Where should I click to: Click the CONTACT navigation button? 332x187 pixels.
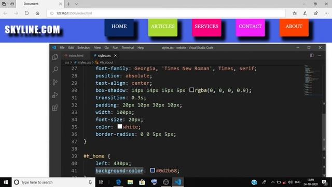pyautogui.click(x=250, y=28)
